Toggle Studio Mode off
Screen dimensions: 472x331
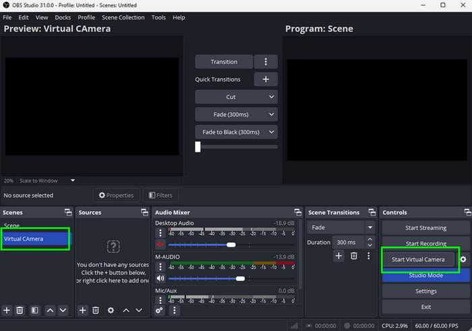click(425, 275)
